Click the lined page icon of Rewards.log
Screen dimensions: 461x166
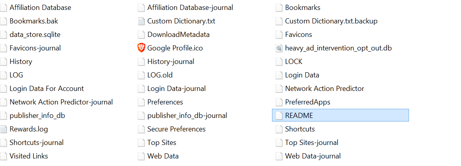(x=4, y=129)
